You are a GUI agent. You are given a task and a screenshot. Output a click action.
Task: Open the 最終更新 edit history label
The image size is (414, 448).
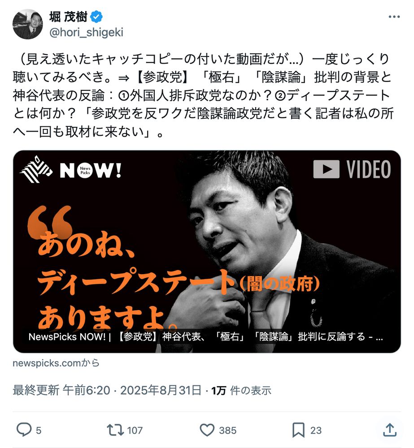point(36,390)
